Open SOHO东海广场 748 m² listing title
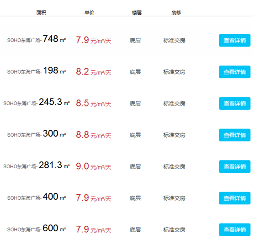 click(x=37, y=39)
